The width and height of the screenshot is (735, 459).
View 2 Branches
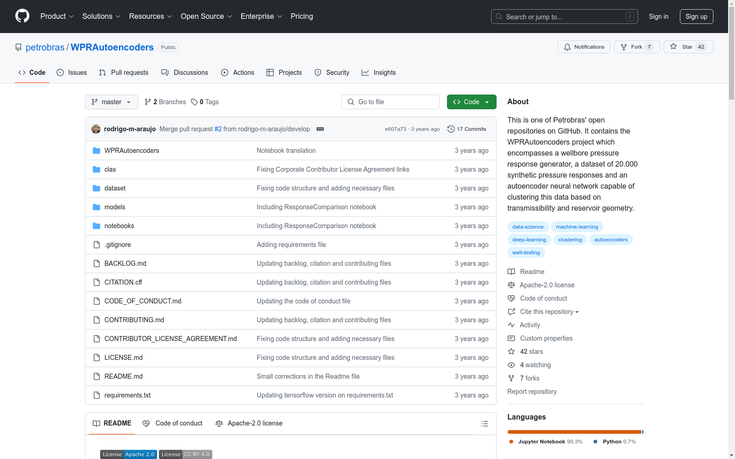pos(165,102)
